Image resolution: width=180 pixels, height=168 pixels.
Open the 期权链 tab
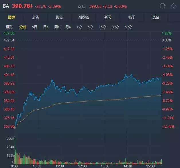tap(84, 17)
